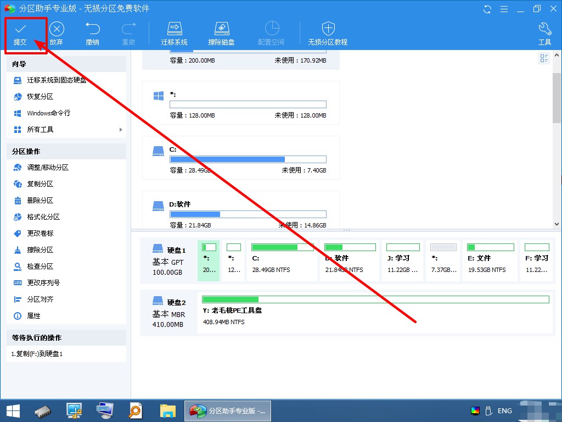Click the 撤销 undo button
This screenshot has height=422, width=562.
tap(92, 35)
